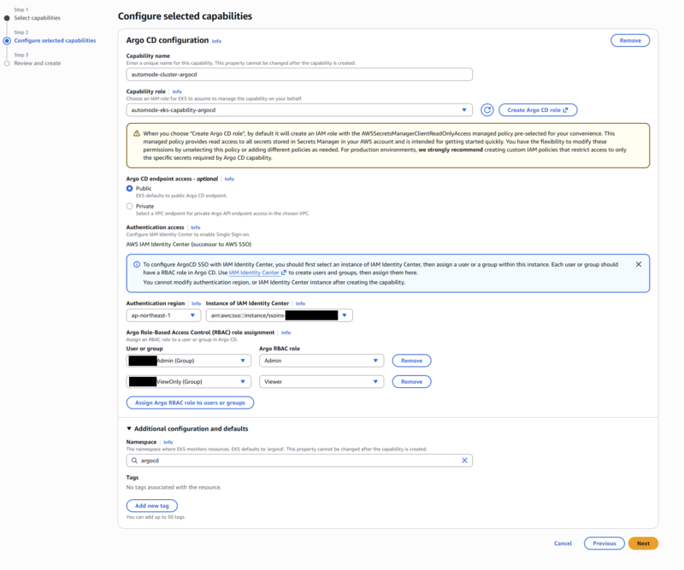Screen dimensions: 684x570
Task: Remove the Argo CD configuration
Action: 630,40
